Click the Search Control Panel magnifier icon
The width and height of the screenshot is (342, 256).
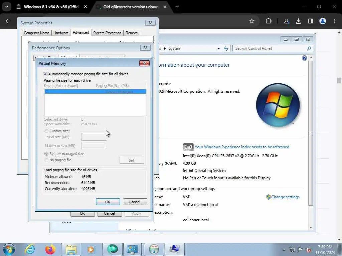click(x=309, y=48)
